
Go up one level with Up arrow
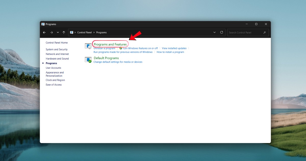click(x=64, y=32)
